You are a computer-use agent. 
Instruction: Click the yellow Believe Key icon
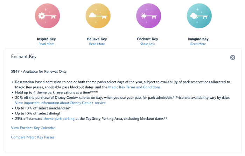[97, 16]
